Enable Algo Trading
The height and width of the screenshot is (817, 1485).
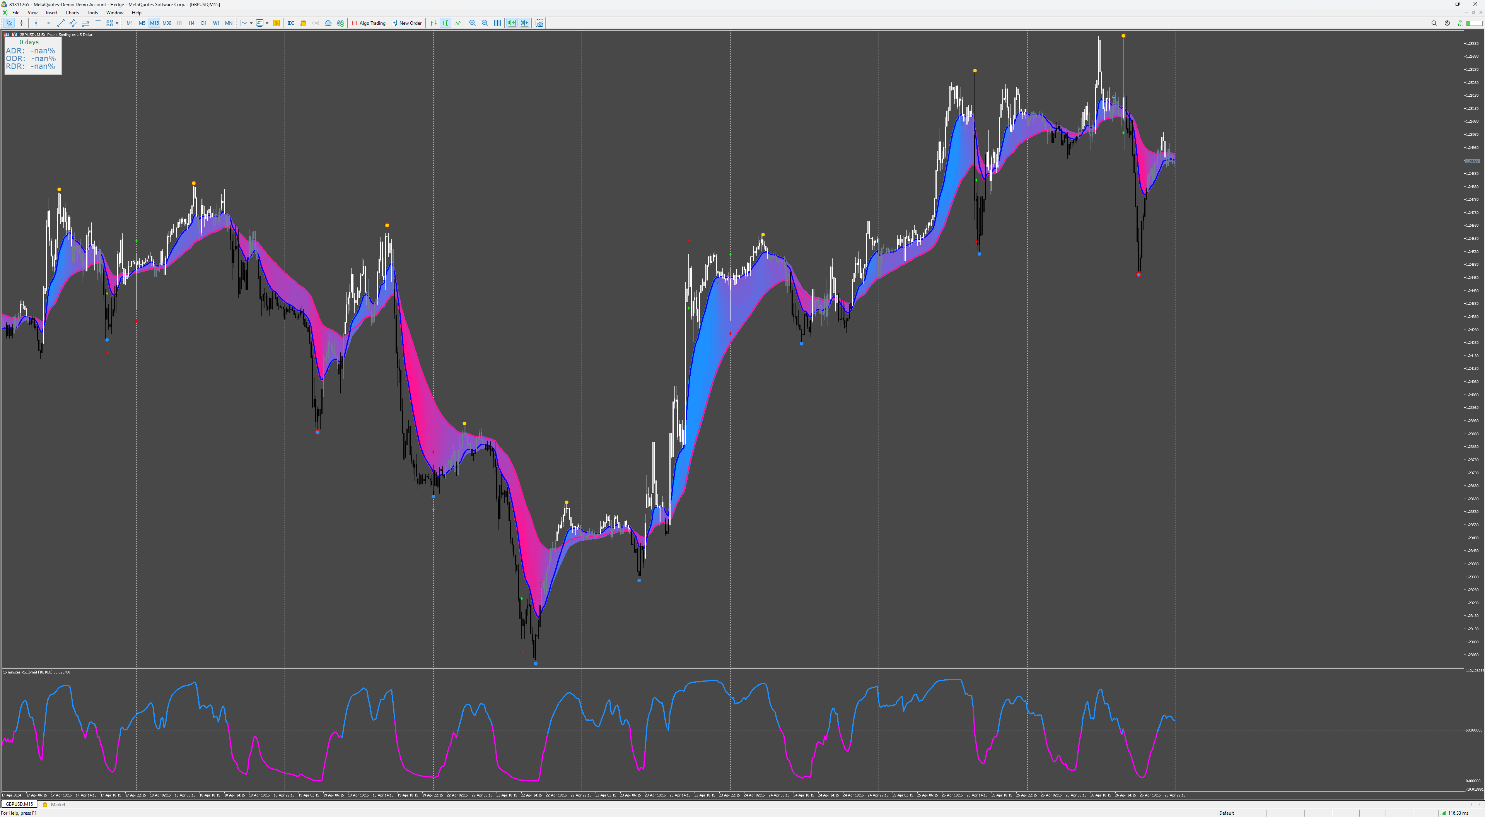[x=369, y=23]
